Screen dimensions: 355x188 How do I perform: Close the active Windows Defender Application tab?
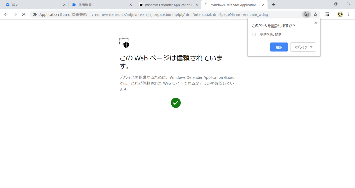pos(263,5)
